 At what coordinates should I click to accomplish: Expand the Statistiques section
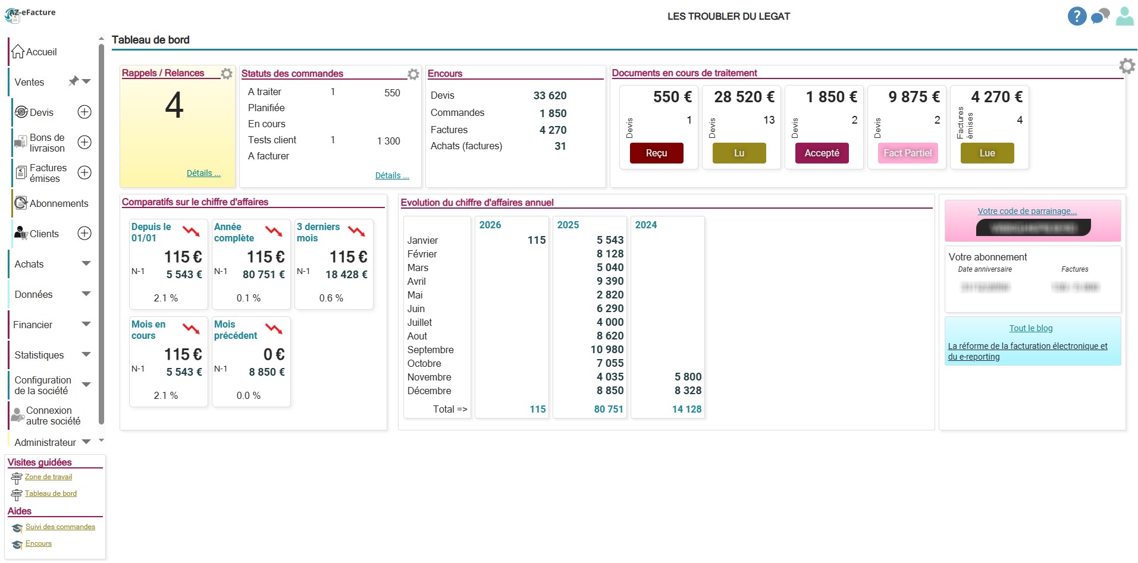86,354
